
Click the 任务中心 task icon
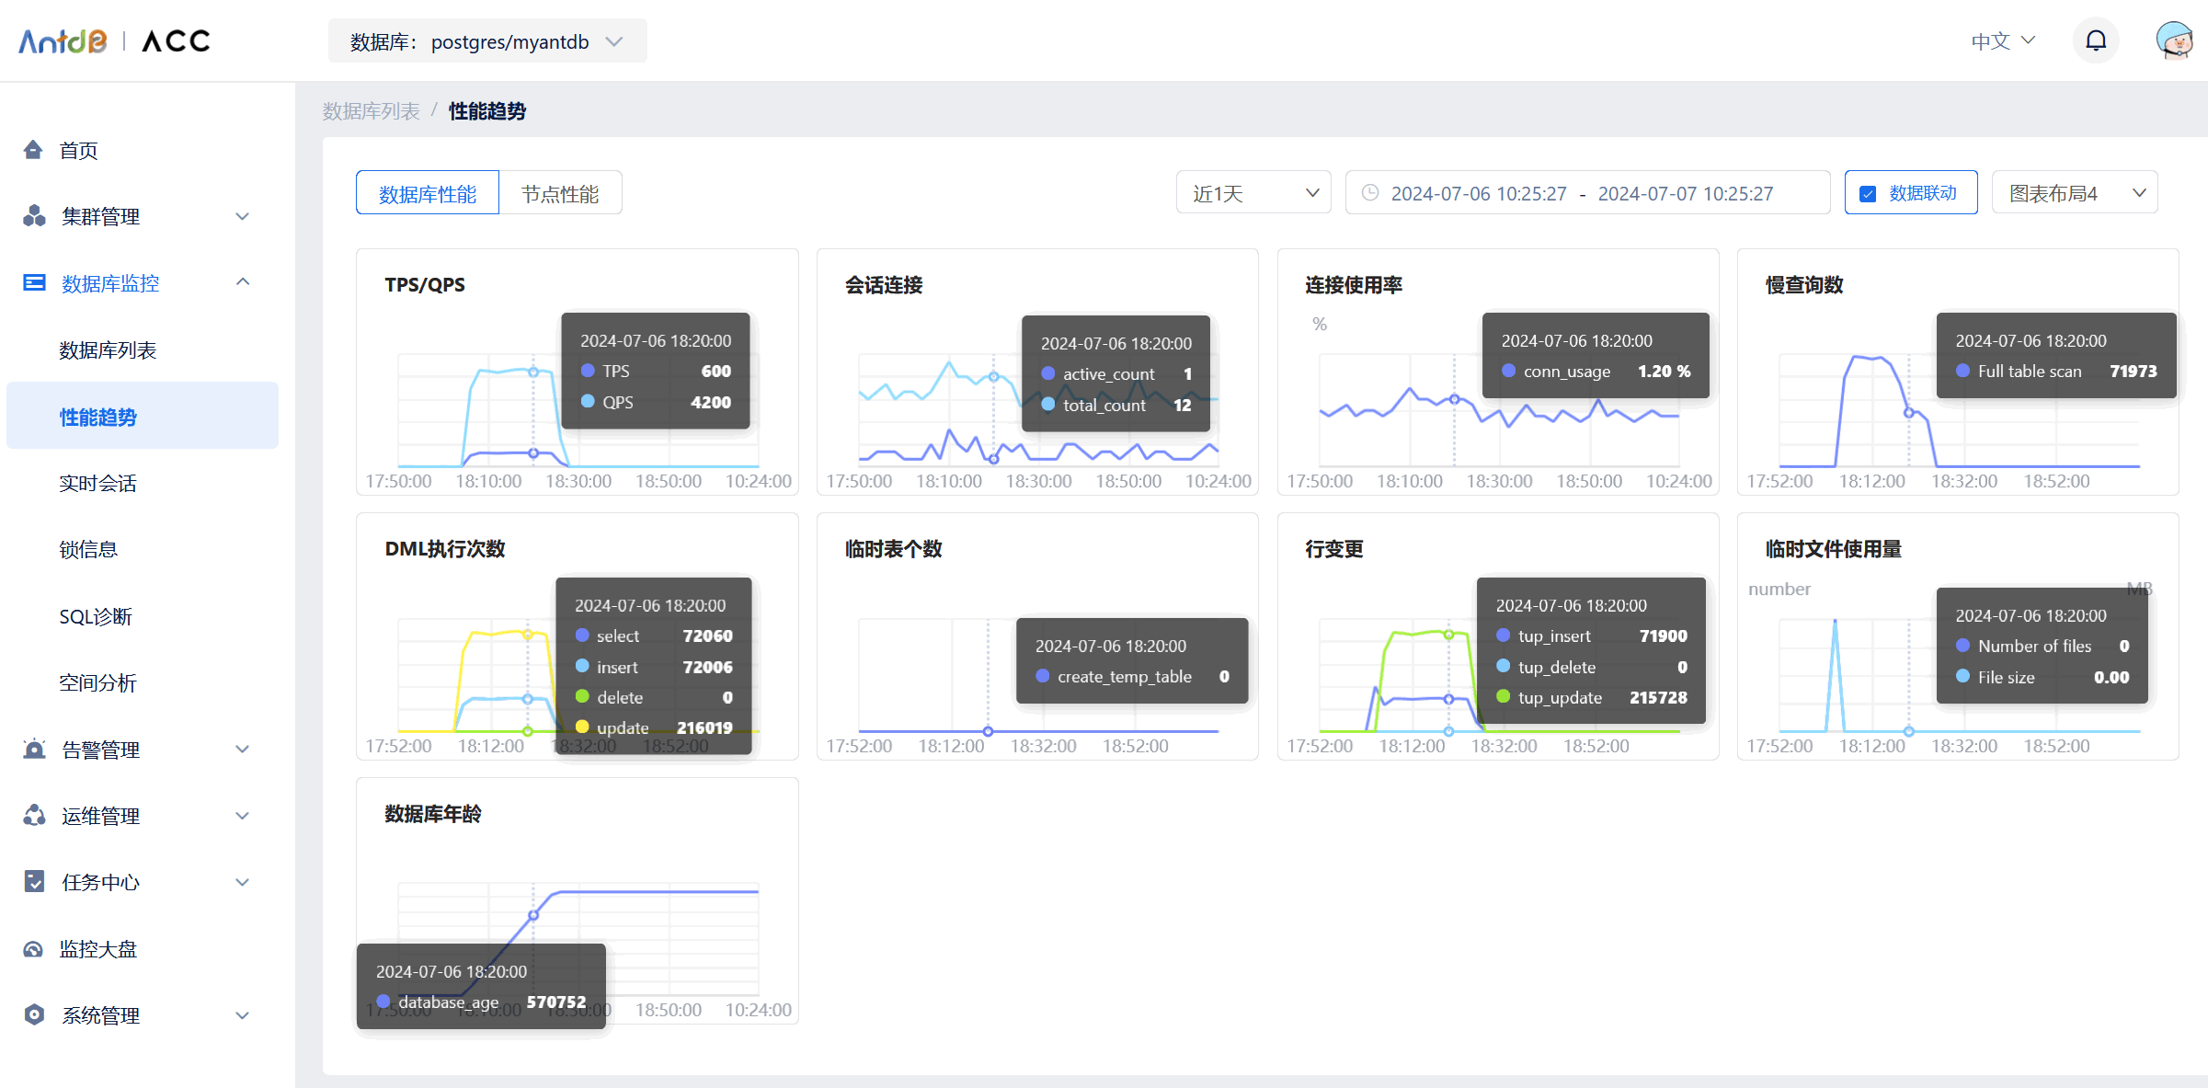tap(34, 882)
